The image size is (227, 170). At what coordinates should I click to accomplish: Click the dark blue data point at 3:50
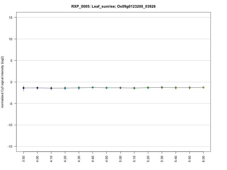(24, 88)
